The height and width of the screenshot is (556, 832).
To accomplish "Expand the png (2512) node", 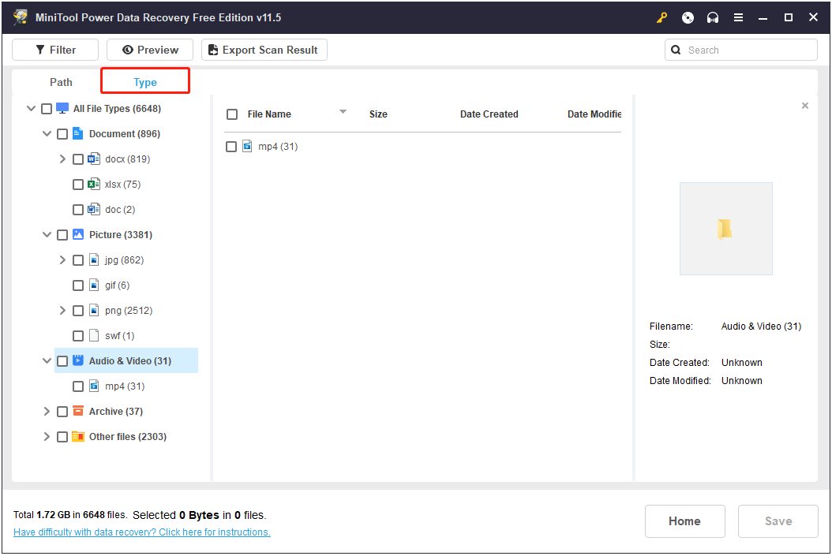I will click(x=62, y=310).
